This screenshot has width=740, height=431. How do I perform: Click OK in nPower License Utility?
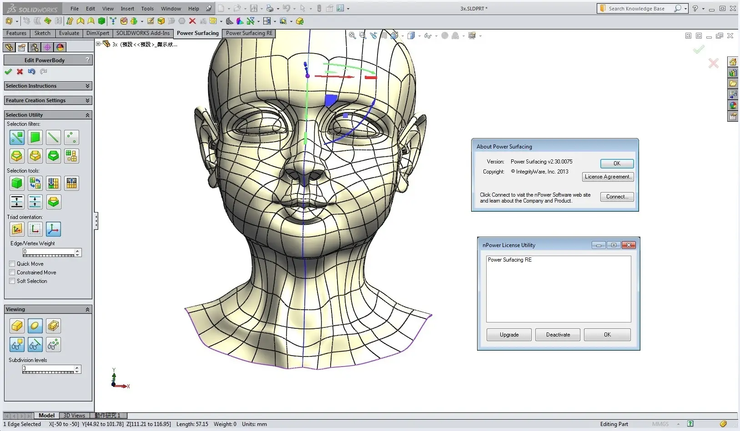click(607, 335)
